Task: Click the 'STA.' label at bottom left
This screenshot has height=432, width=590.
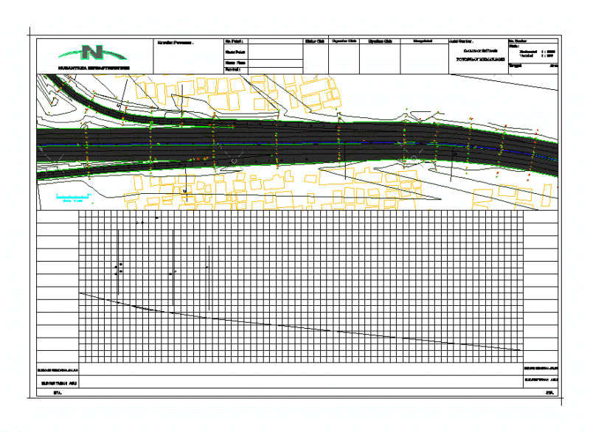Action: pyautogui.click(x=58, y=393)
